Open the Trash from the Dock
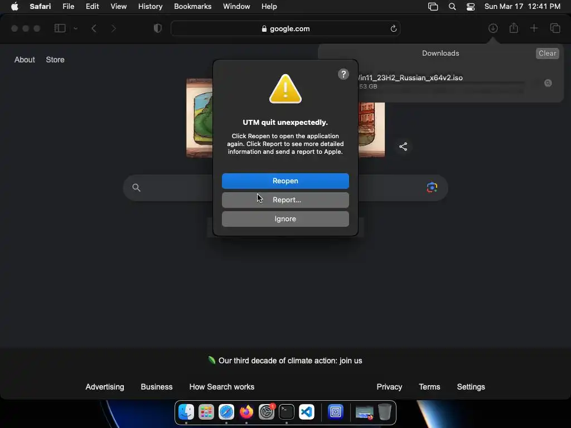 (385, 412)
